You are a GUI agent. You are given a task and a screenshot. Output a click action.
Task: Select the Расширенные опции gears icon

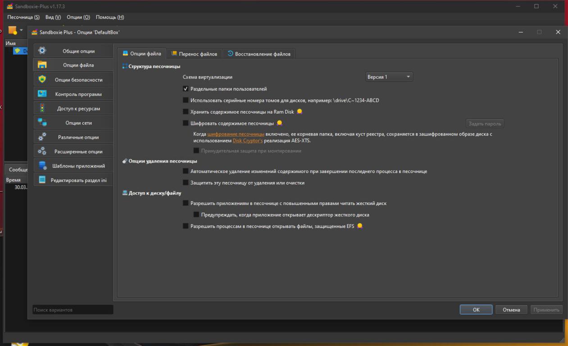[42, 151]
